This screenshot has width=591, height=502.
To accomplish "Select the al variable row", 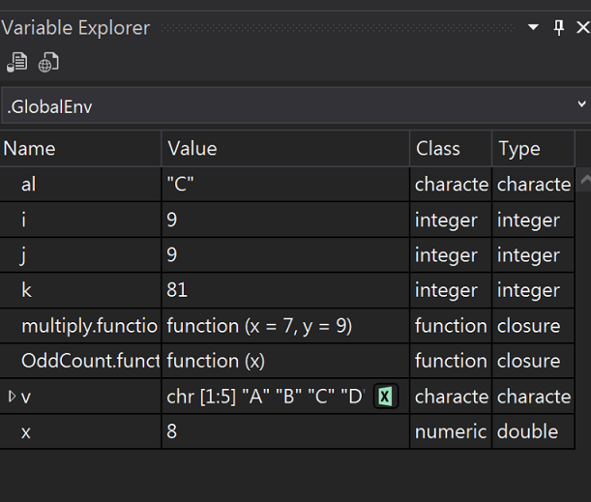I will [29, 185].
